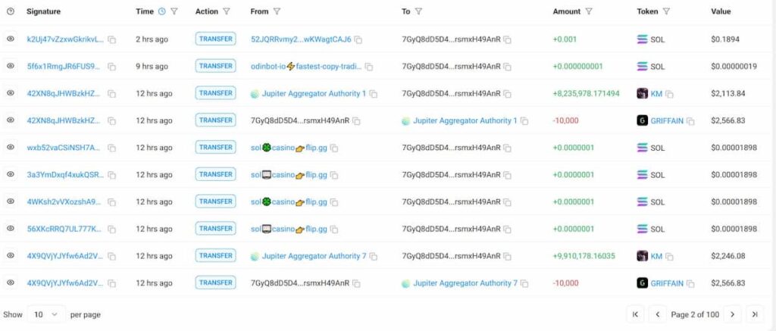This screenshot has width=776, height=331.
Task: Copy Jupiter Aggregator Authority 7 sender address
Action: (x=373, y=256)
